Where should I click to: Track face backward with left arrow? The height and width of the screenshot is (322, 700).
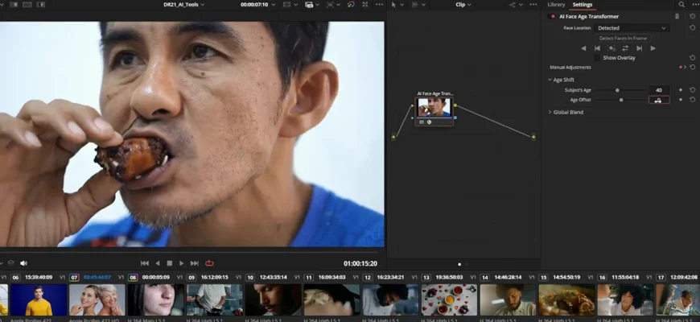[583, 48]
